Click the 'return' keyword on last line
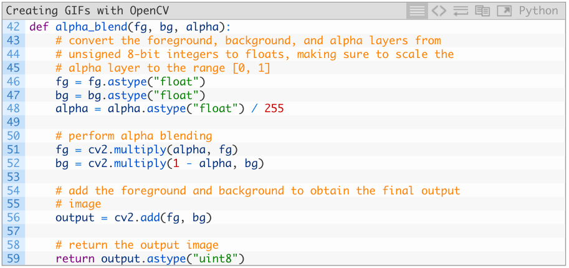This screenshot has width=569, height=268. [x=75, y=259]
